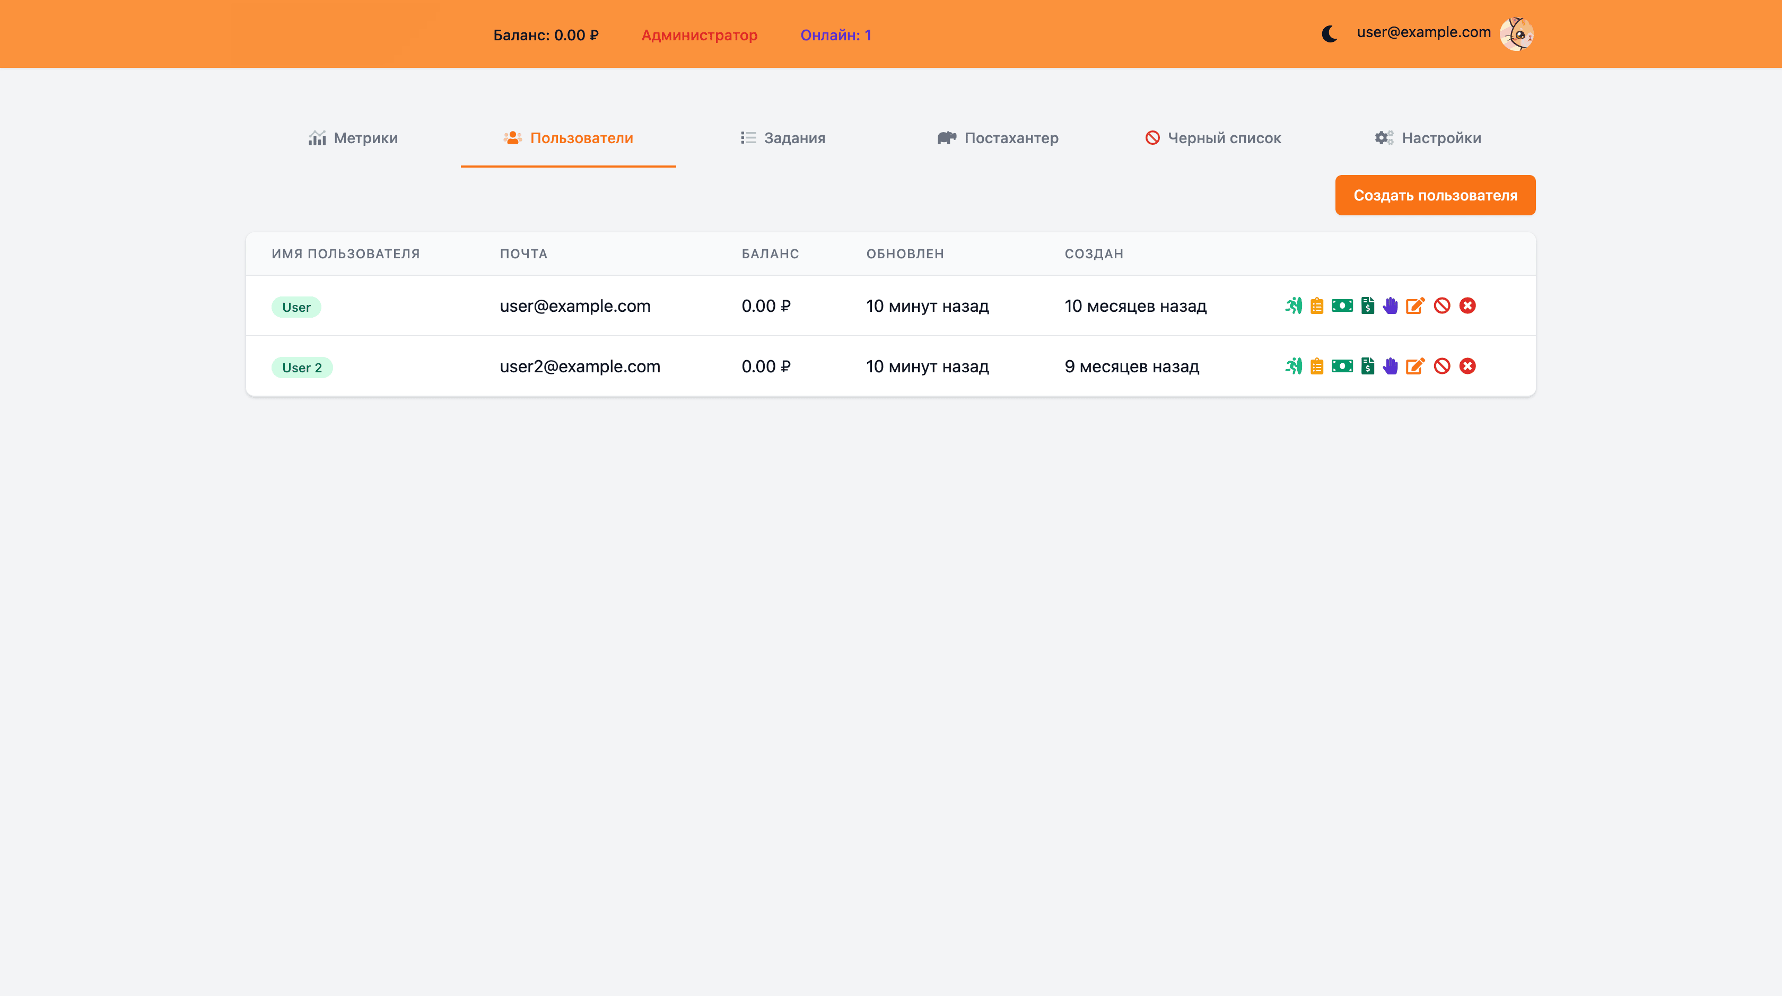The width and height of the screenshot is (1782, 996).
Task: Click the Администратор link in the header
Action: coord(698,34)
